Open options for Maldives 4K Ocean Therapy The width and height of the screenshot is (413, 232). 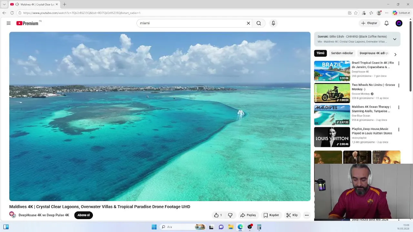coord(398,107)
